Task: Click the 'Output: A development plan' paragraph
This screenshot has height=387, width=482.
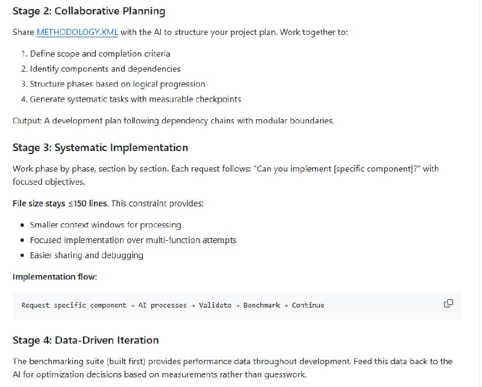Action: click(x=173, y=120)
